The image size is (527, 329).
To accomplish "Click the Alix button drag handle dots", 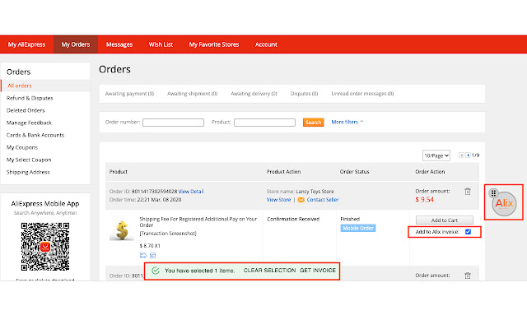I will click(x=493, y=193).
